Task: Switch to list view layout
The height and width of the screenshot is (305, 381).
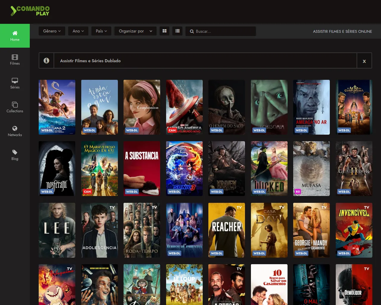Action: click(177, 31)
